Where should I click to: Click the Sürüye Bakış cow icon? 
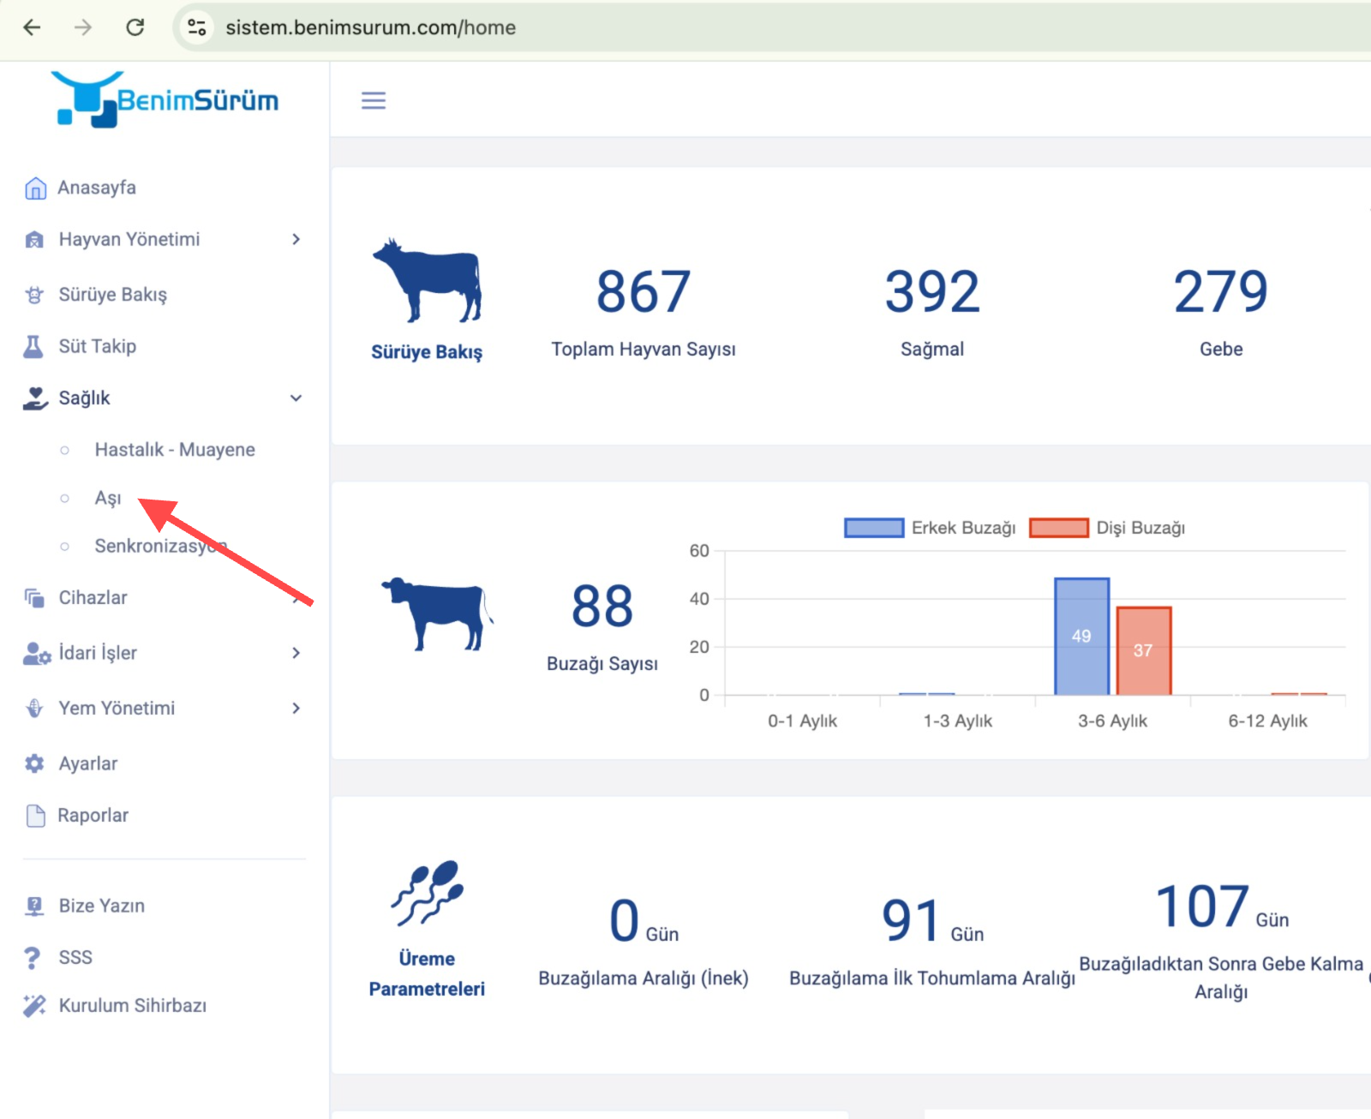pos(427,280)
